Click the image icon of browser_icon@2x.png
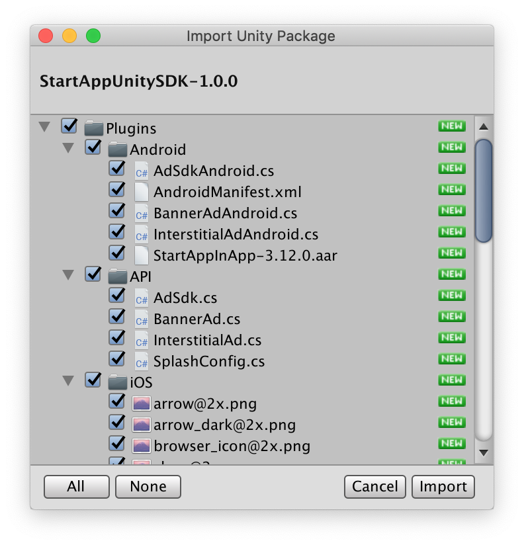Image resolution: width=524 pixels, height=545 pixels. tap(141, 446)
